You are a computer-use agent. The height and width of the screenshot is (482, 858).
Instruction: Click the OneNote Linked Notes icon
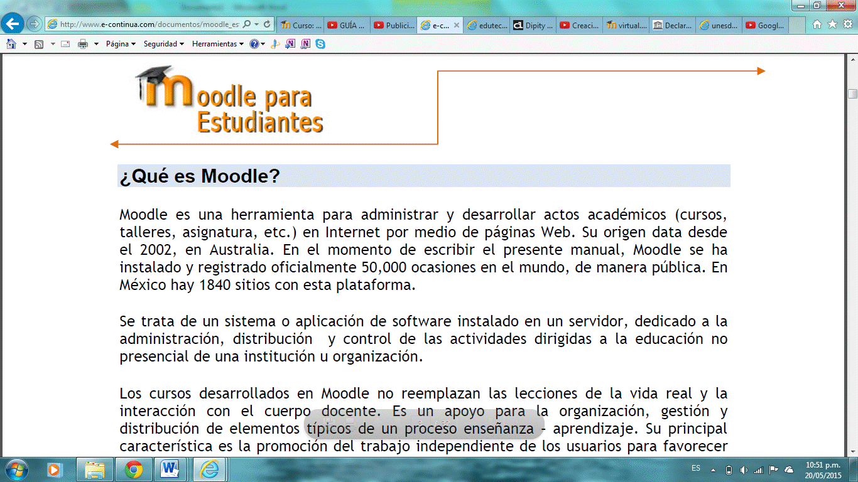pyautogui.click(x=305, y=44)
